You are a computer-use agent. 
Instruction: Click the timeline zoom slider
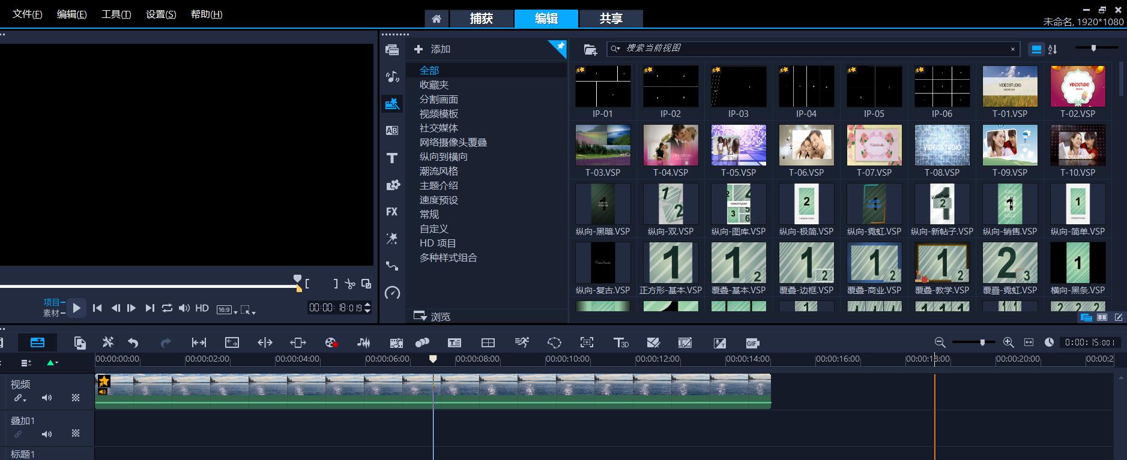982,342
